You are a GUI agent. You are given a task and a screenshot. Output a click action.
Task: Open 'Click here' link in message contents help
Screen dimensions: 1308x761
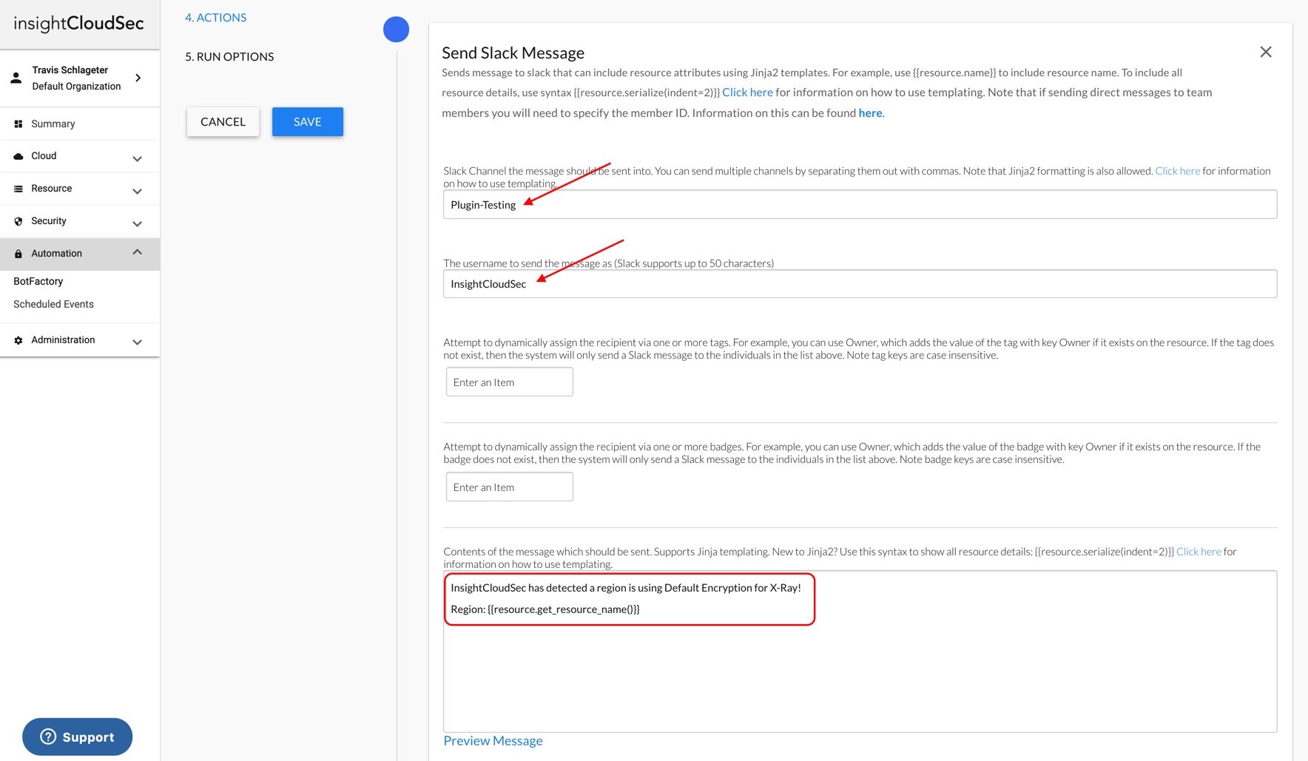1199,552
